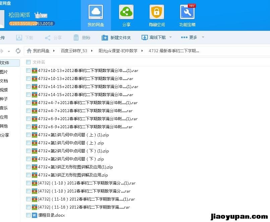Open the 隐藏空间 tab
This screenshot has height=222, width=270.
157,15
